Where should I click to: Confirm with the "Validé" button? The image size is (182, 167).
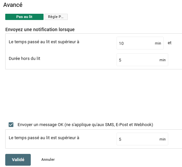click(18, 160)
